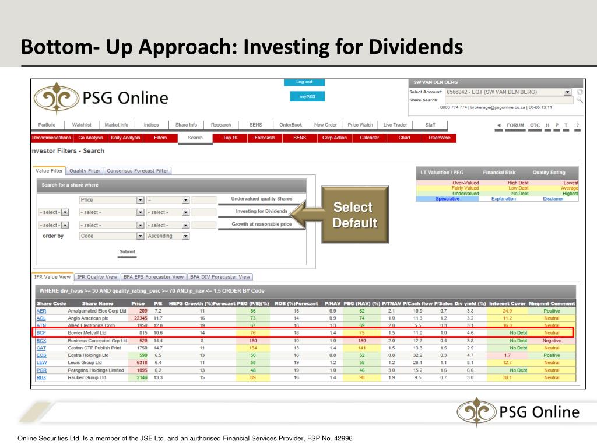Open the Calendar red tab
This screenshot has width=597, height=448.
click(369, 138)
